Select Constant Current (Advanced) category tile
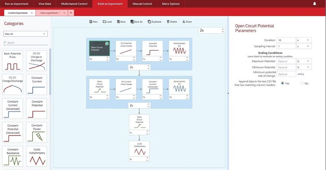 point(12,108)
